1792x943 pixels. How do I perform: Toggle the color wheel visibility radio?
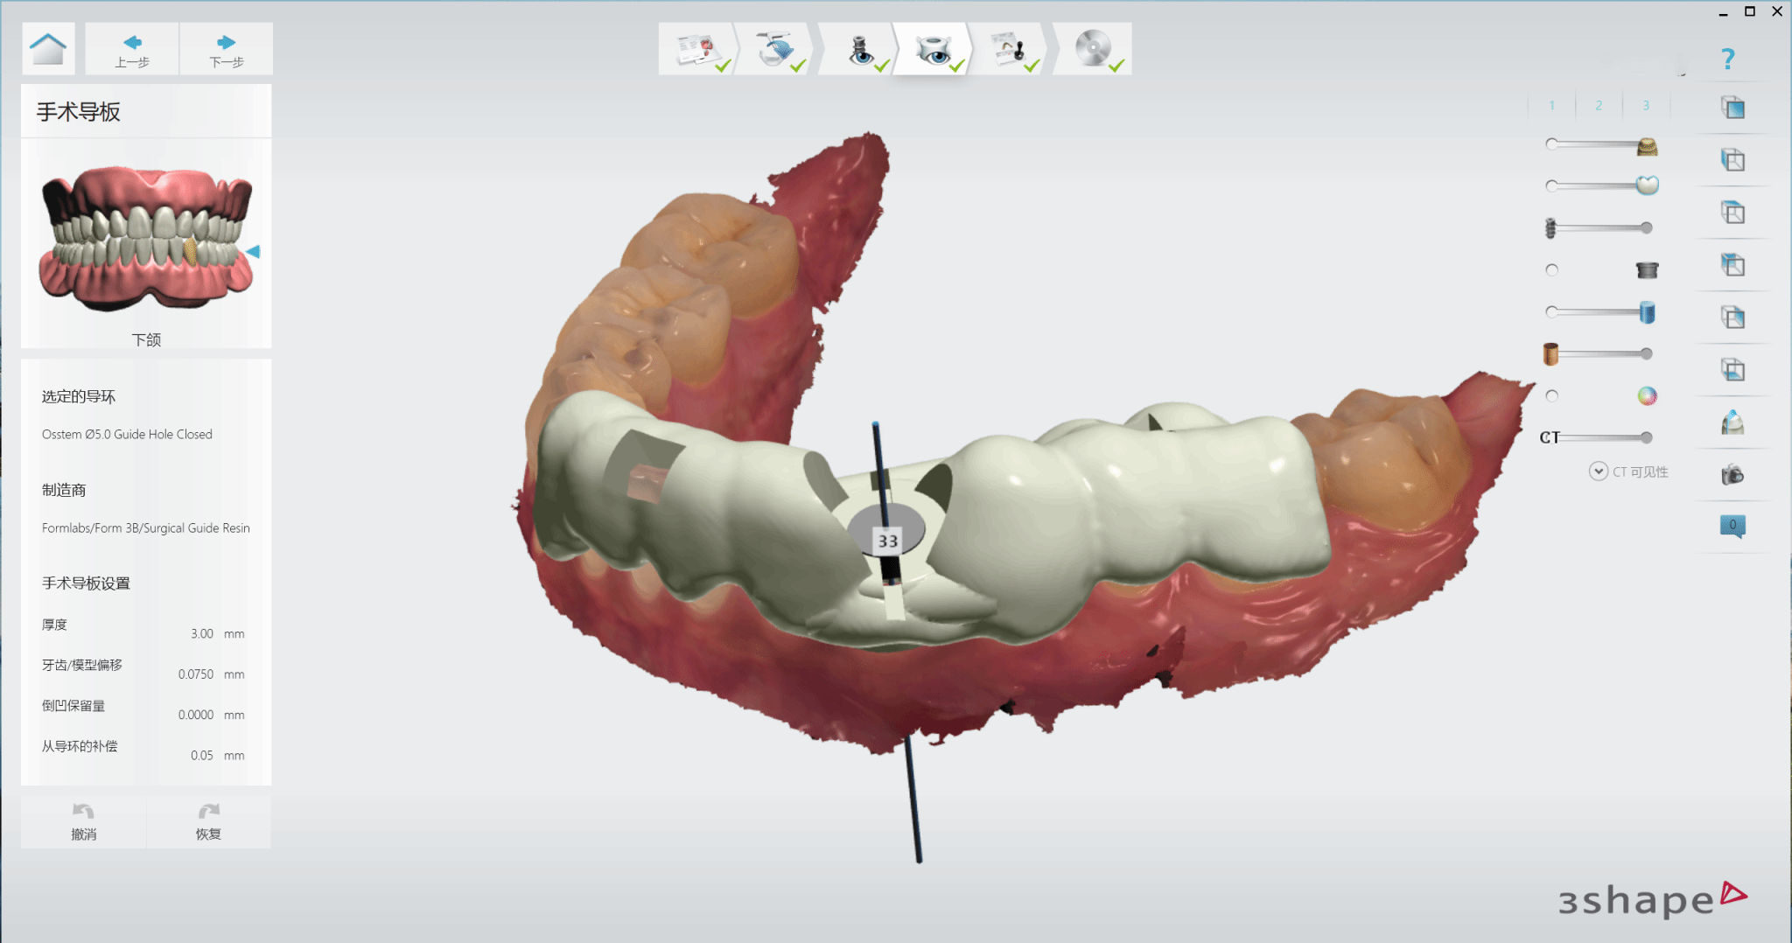(x=1552, y=396)
